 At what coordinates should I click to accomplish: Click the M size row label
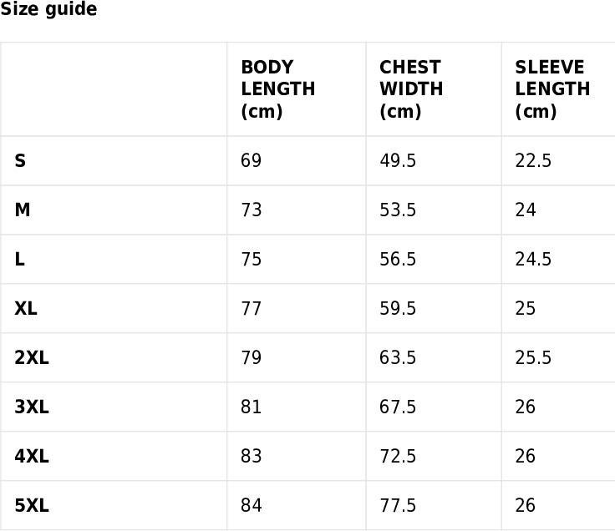23,210
